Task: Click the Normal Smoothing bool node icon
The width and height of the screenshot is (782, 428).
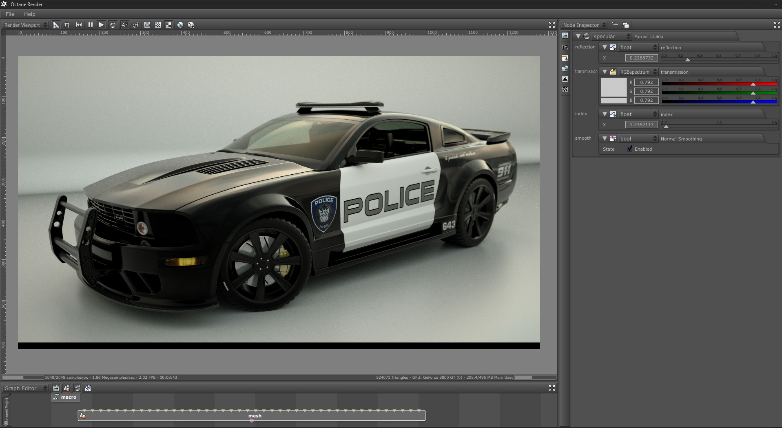Action: click(613, 138)
